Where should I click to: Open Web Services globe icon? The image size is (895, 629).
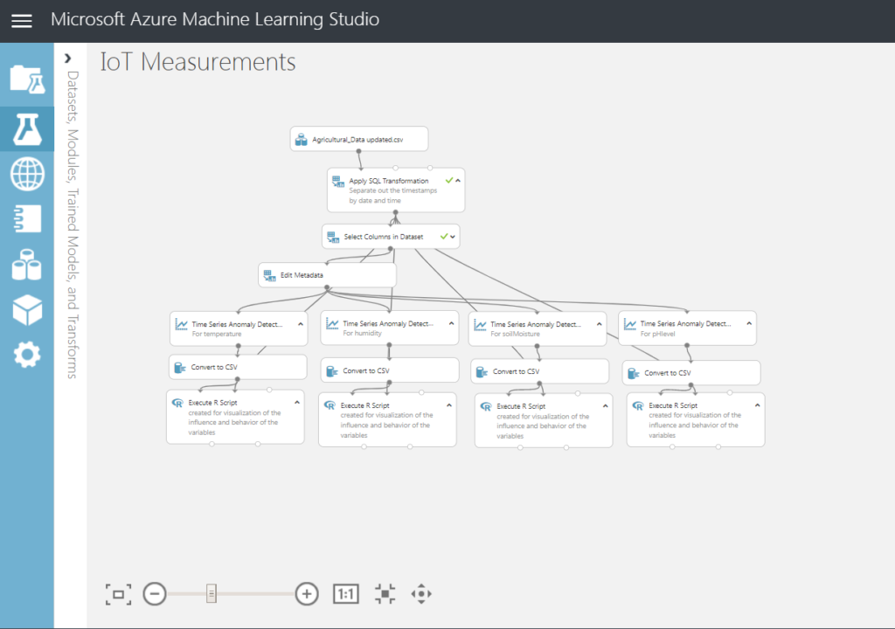[26, 174]
